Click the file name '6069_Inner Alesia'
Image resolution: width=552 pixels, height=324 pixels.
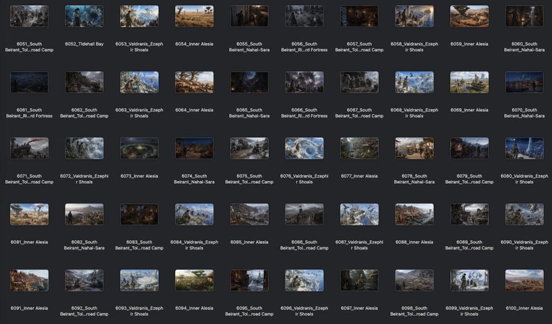click(470, 110)
